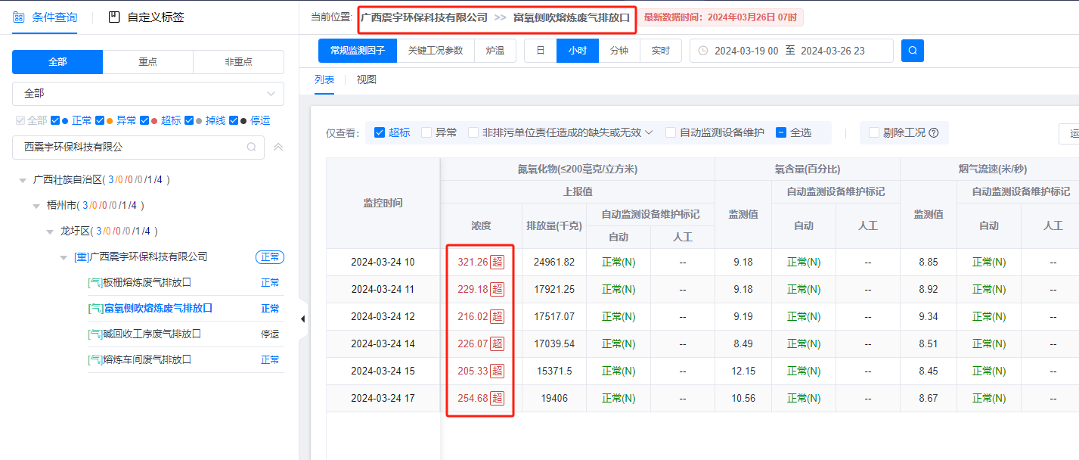
Task: Click the end date 2024-03-26 23 field
Action: pyautogui.click(x=833, y=51)
